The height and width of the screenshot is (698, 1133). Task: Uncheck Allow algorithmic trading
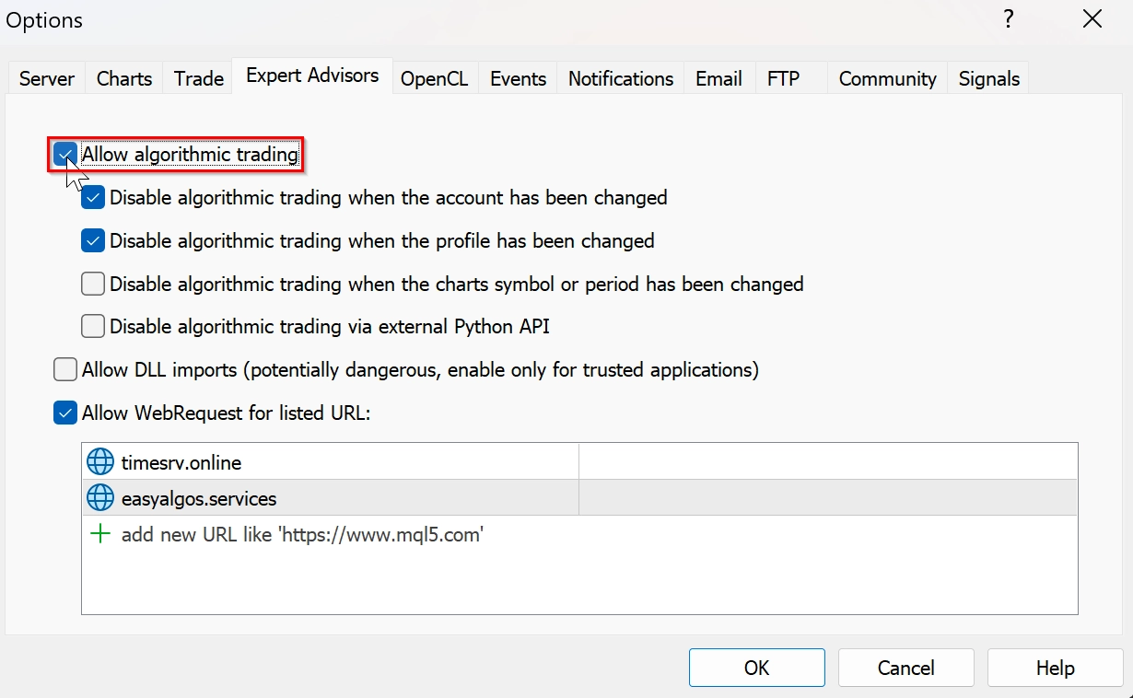click(65, 155)
